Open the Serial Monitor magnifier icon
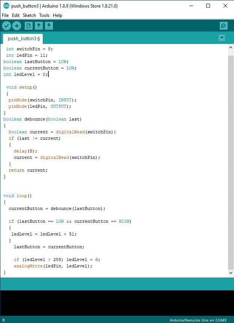This screenshot has width=234, height=323. 223,26
